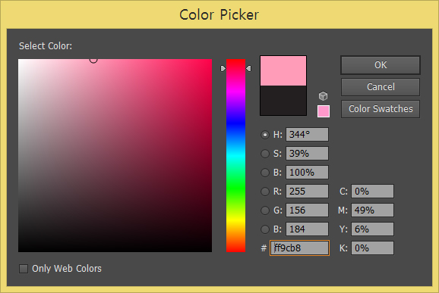Click the small web-safe pink swatch
This screenshot has width=439, height=293.
(x=324, y=111)
